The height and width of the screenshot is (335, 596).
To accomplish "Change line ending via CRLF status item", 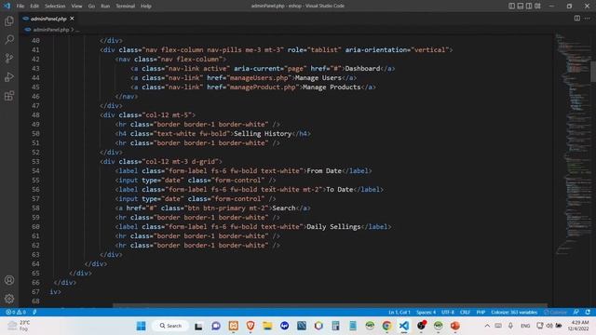I will click(x=465, y=312).
